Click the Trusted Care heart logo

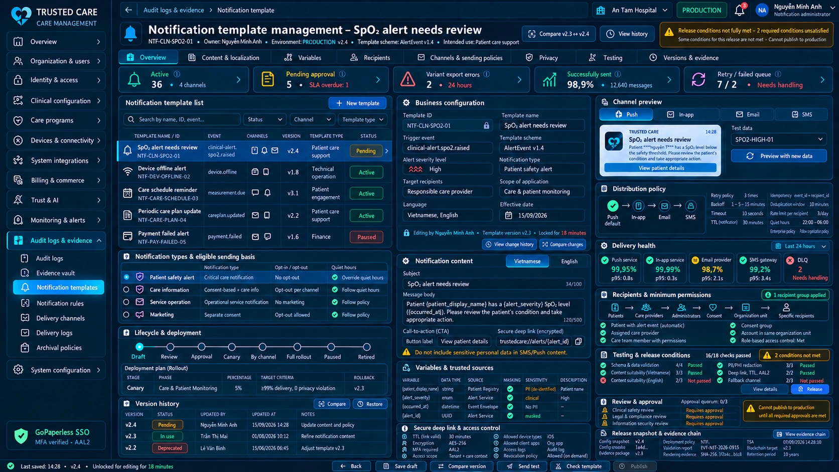pyautogui.click(x=21, y=16)
